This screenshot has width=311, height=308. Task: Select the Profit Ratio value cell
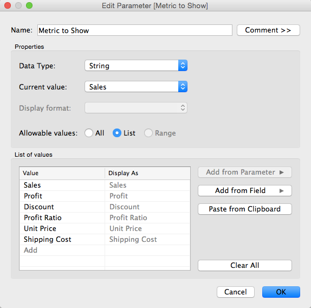pos(62,217)
